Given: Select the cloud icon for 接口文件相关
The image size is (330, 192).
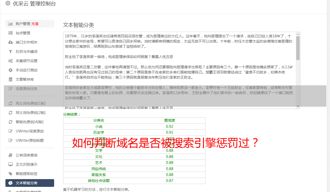Looking at the screenshot, I should (x=11, y=42).
